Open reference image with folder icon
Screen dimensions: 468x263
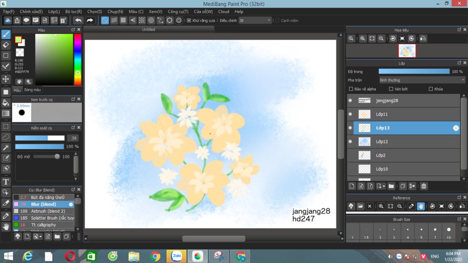[x=360, y=206]
